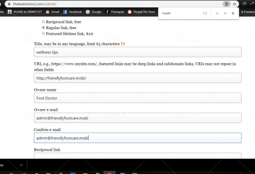
Task: Select Featured lifetime link, $20 option
Action: (43, 33)
